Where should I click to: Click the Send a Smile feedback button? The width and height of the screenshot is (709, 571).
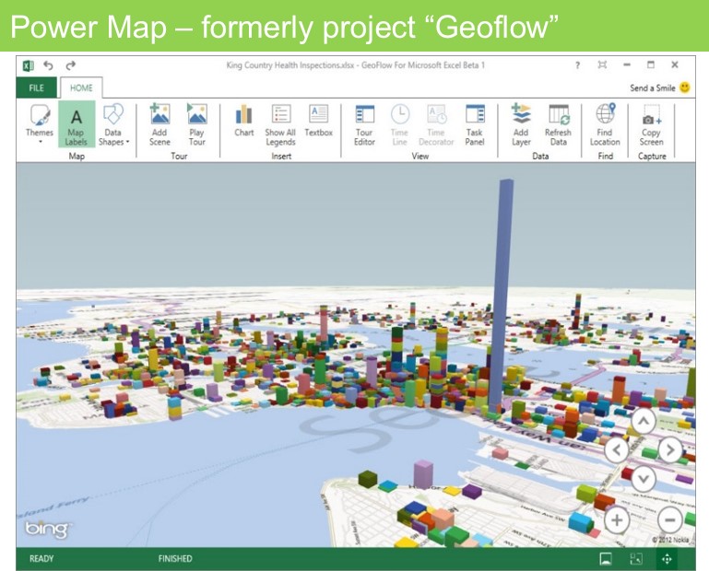(x=660, y=88)
